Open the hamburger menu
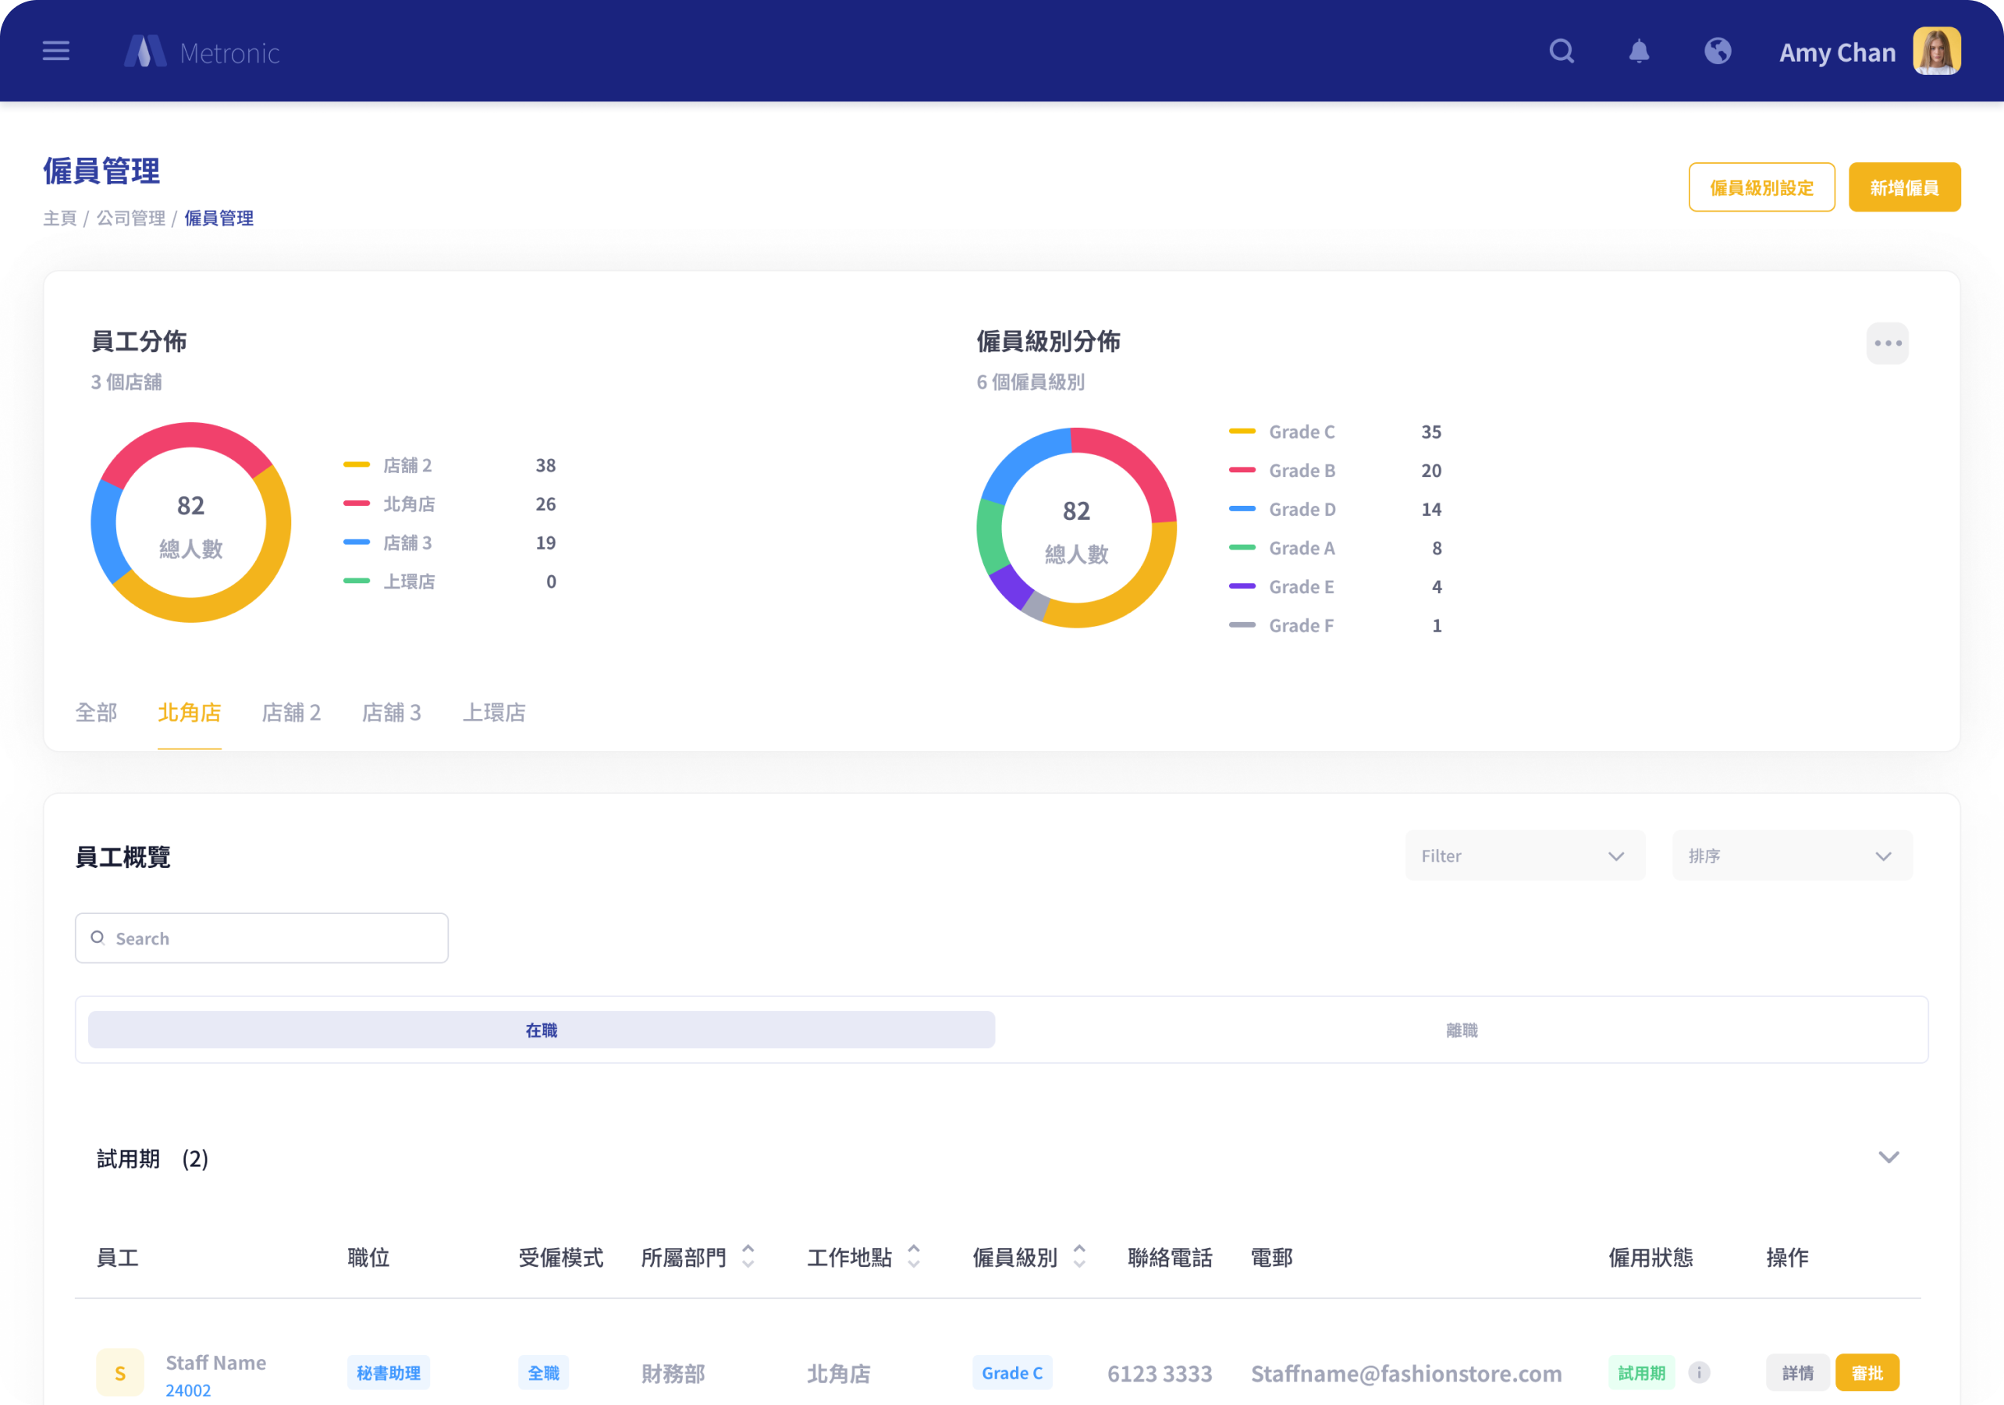This screenshot has height=1405, width=2004. [x=56, y=51]
